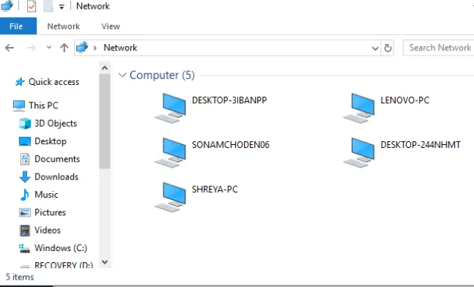This screenshot has width=474, height=287.
Task: Click the Quick access star icon
Action: pos(20,82)
